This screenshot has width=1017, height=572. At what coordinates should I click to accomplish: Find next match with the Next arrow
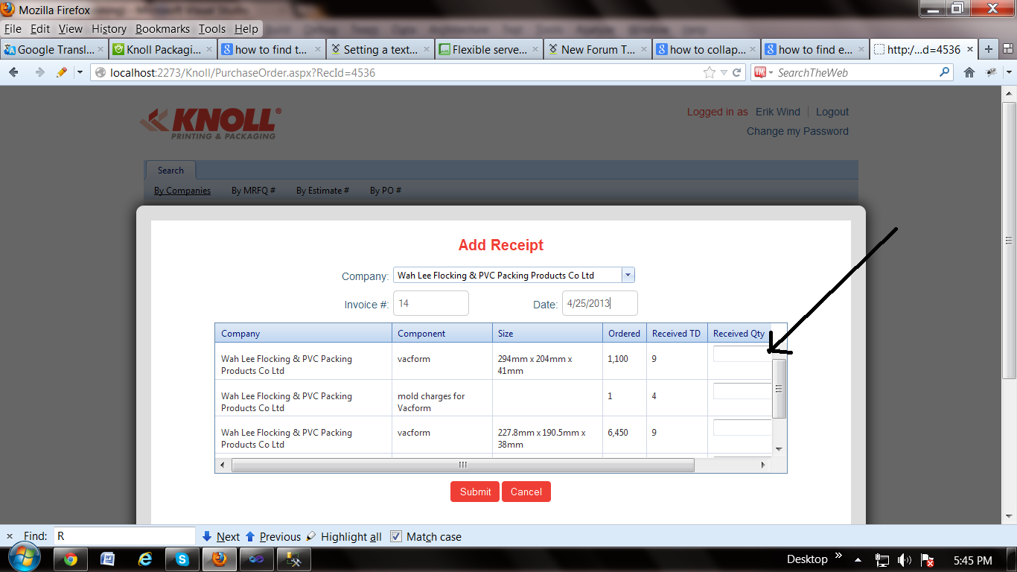click(220, 536)
